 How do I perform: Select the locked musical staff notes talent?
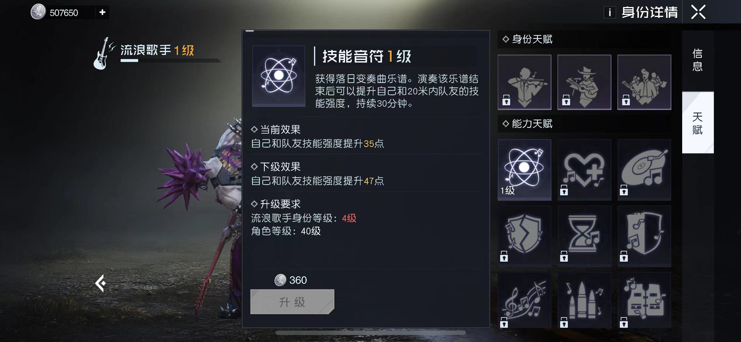pyautogui.click(x=524, y=300)
